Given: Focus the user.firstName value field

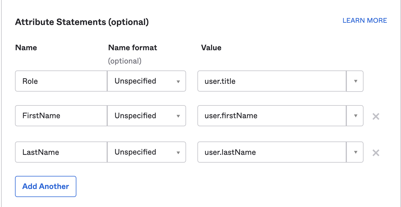Looking at the screenshot, I should [272, 116].
